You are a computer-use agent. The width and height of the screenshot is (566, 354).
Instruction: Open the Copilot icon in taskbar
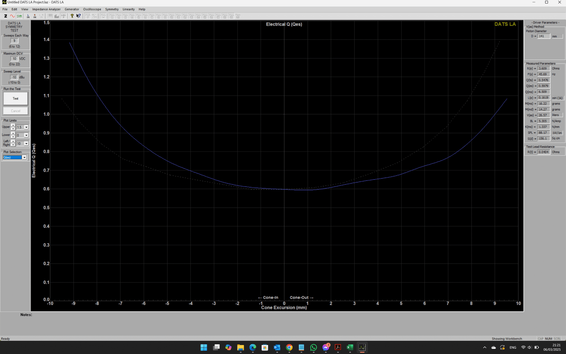228,347
